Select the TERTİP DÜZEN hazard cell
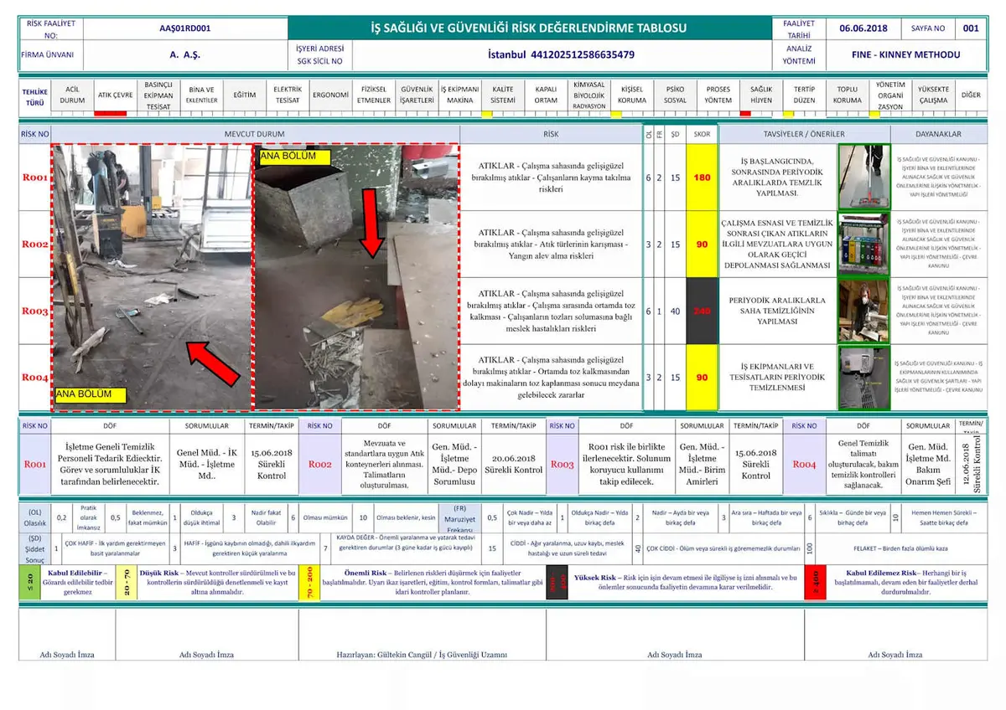The image size is (1006, 710). point(804,95)
